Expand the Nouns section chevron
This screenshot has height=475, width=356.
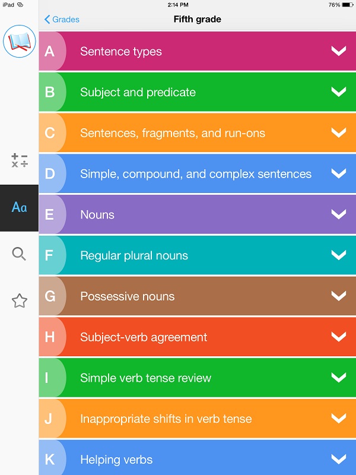tap(338, 214)
